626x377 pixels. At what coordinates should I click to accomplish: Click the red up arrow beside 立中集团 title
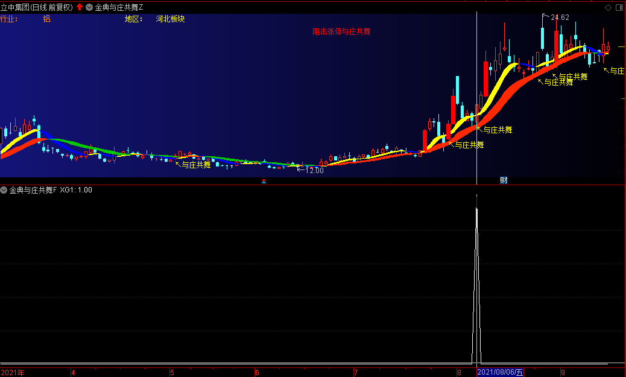coord(80,7)
